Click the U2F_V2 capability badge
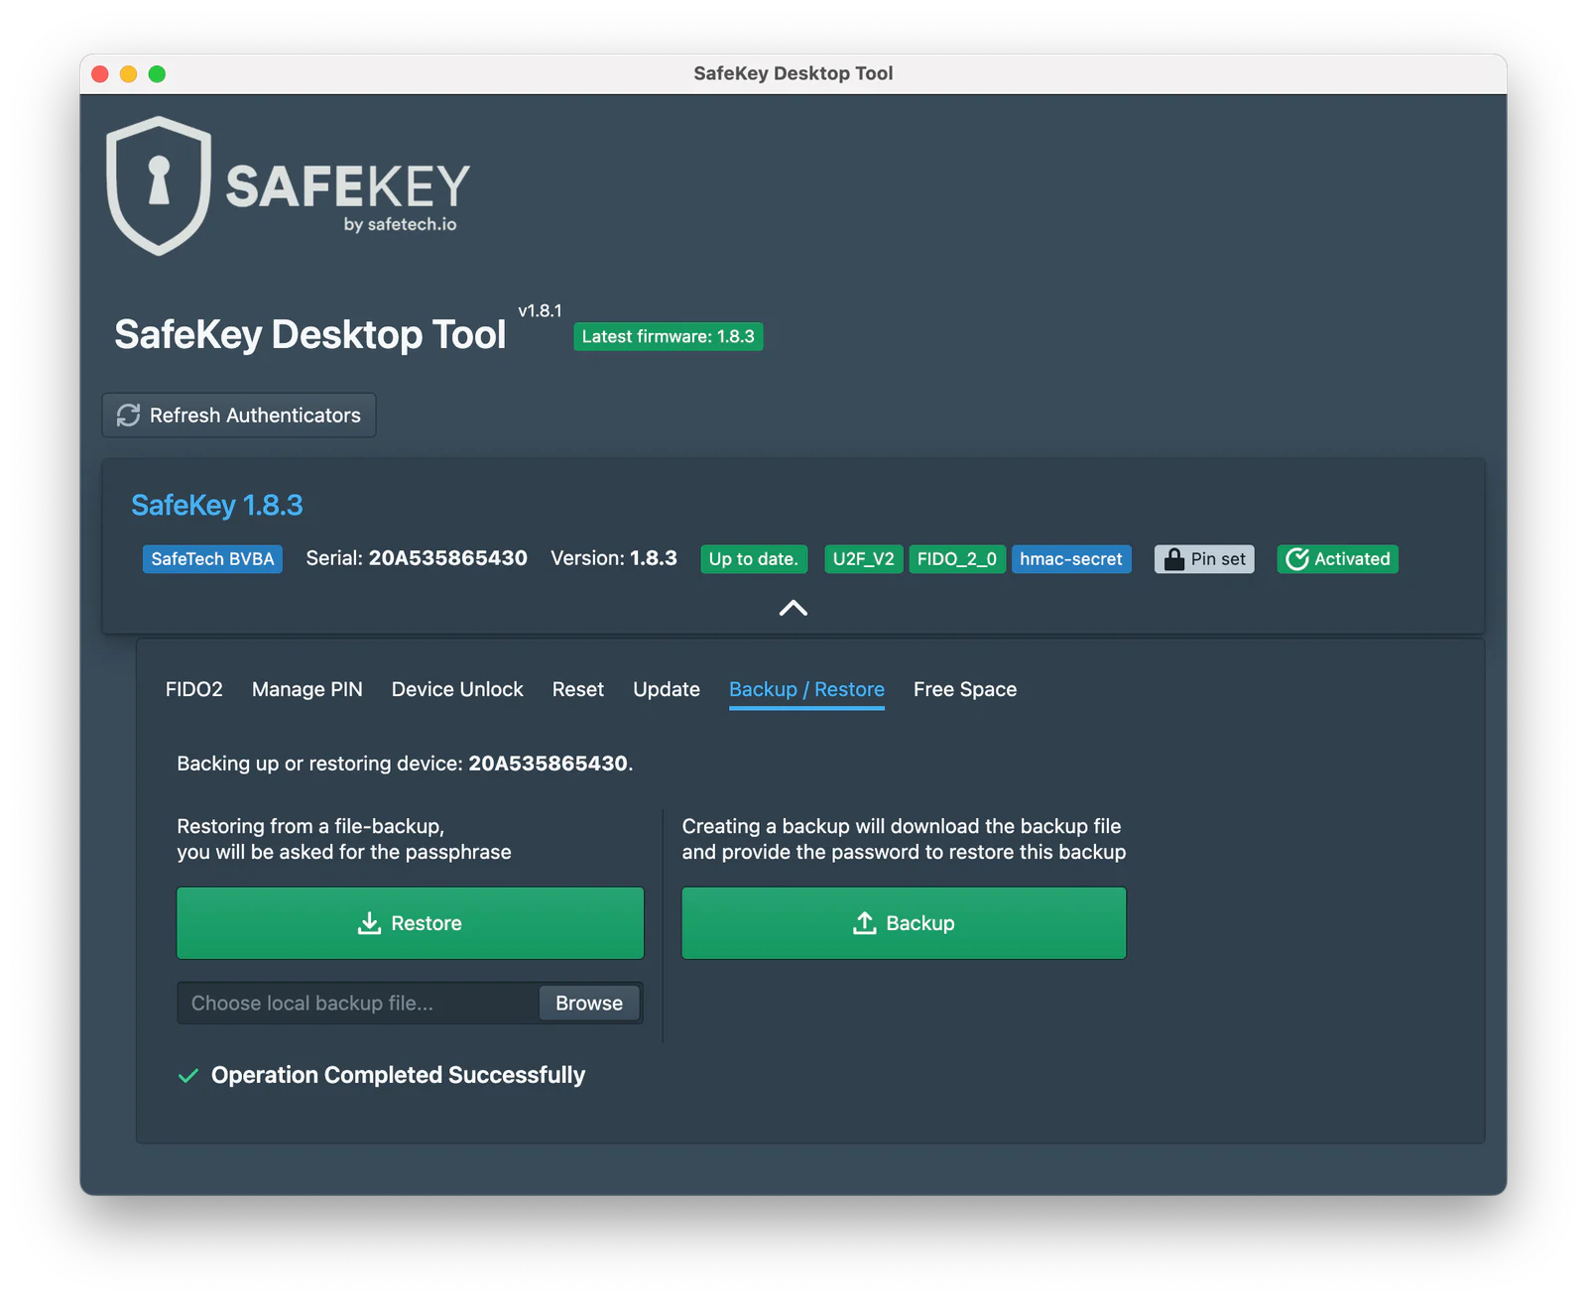Viewport: 1587px width, 1301px height. click(x=864, y=559)
